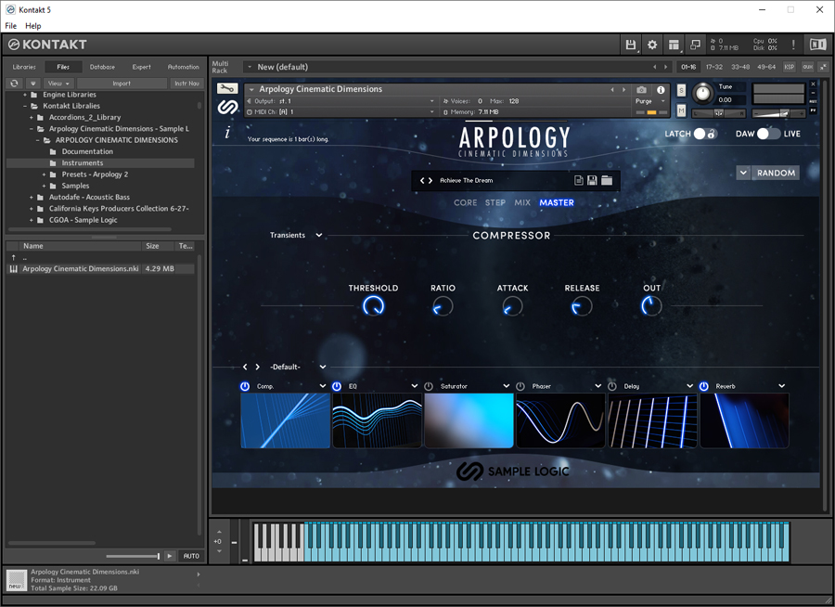Click previous effects chain preset arrow
The image size is (835, 607).
(x=245, y=368)
